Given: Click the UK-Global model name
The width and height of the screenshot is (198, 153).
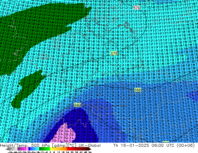Looking at the screenshot, I should [90, 145].
